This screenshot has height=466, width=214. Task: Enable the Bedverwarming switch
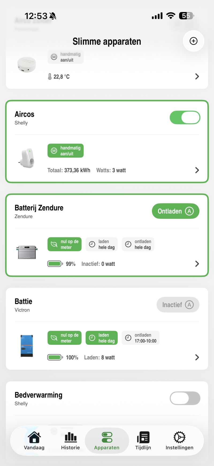point(185,398)
